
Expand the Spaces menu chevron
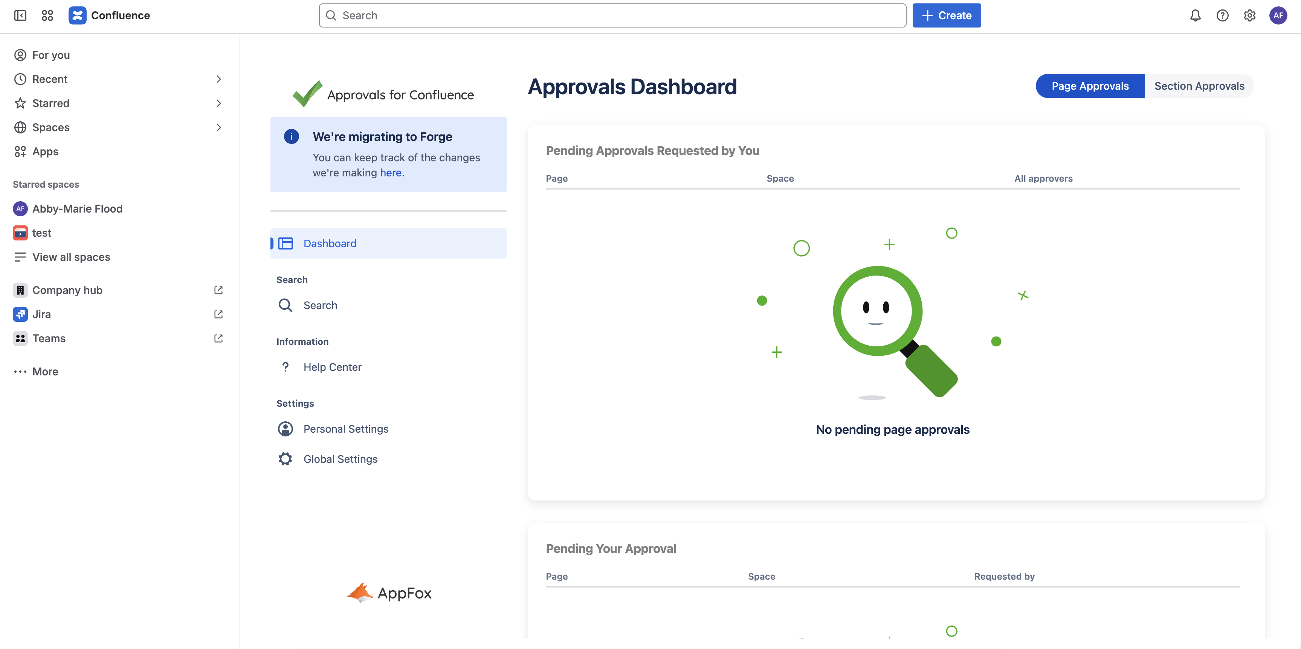219,127
